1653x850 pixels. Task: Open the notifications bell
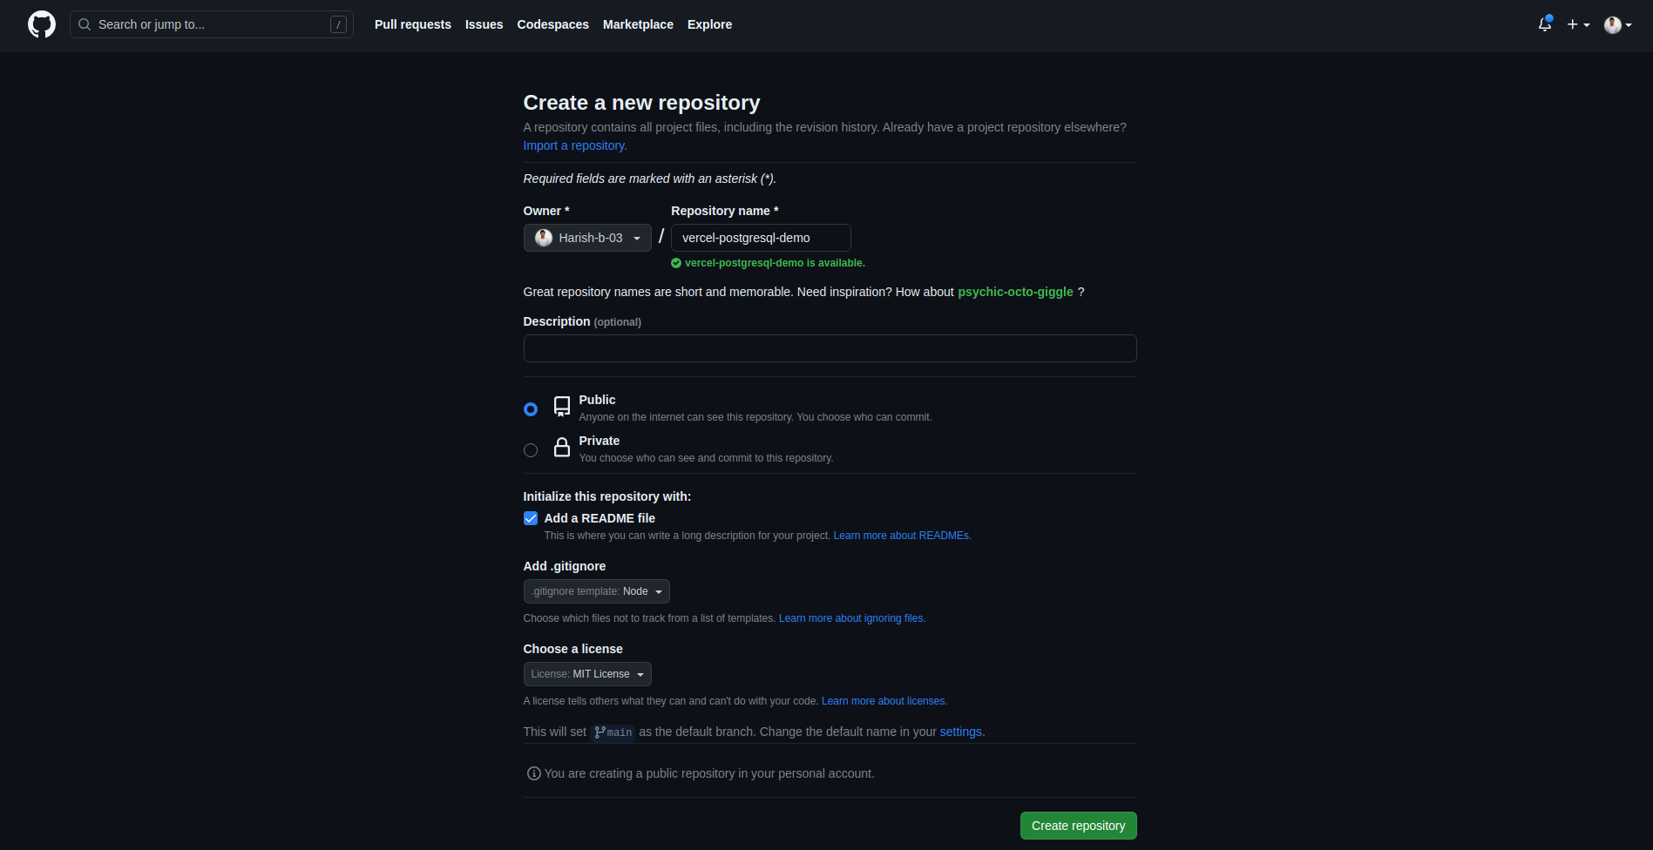click(1545, 24)
